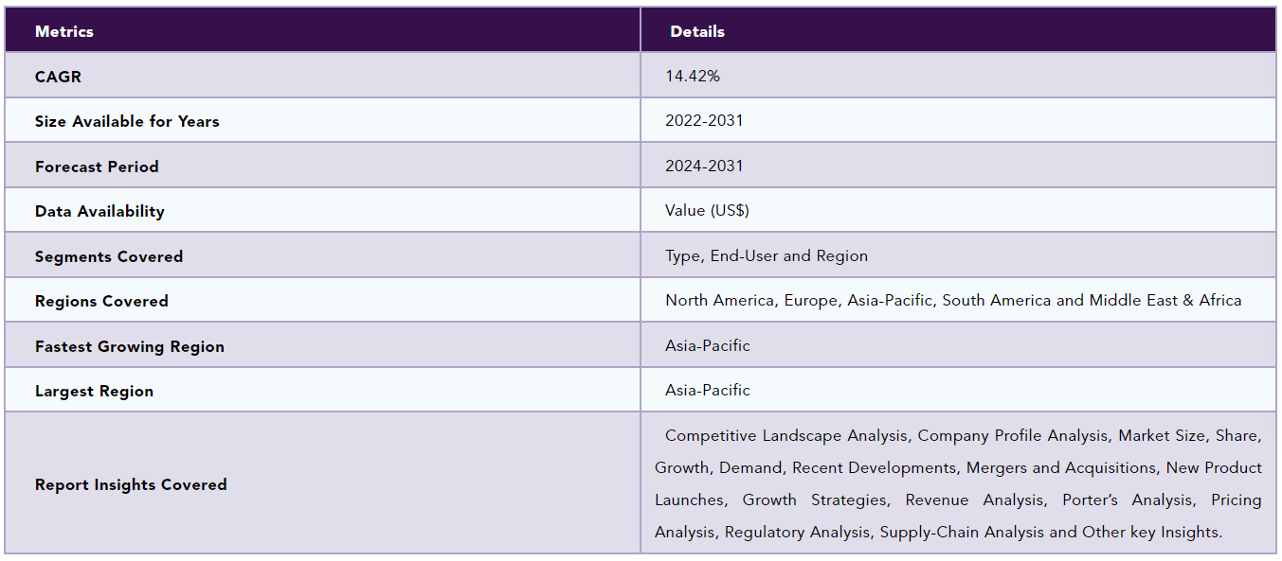Viewport: 1282px width, 561px height.
Task: Click the North America, Europe regions list
Action: tap(953, 300)
